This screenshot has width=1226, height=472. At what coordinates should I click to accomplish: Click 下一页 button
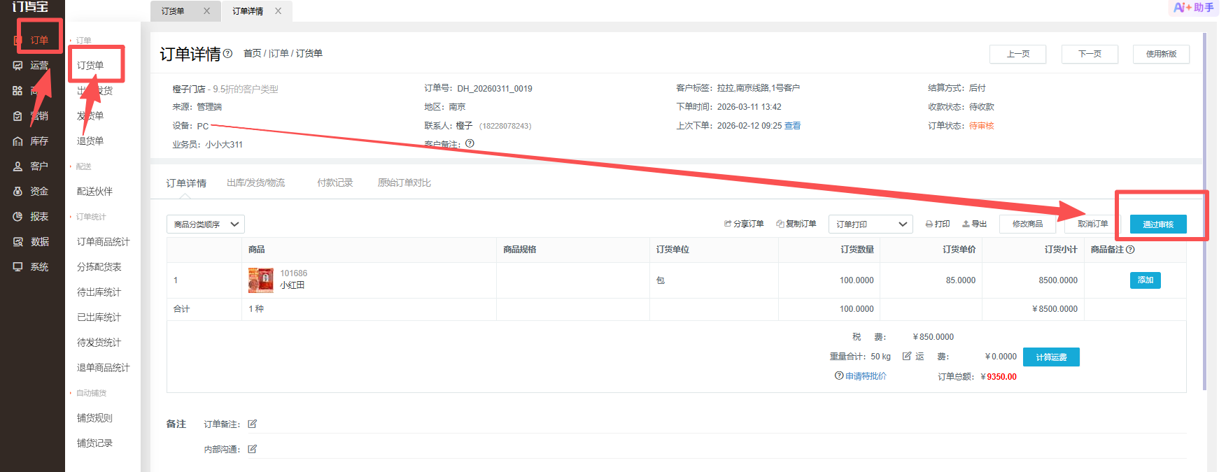(1090, 54)
